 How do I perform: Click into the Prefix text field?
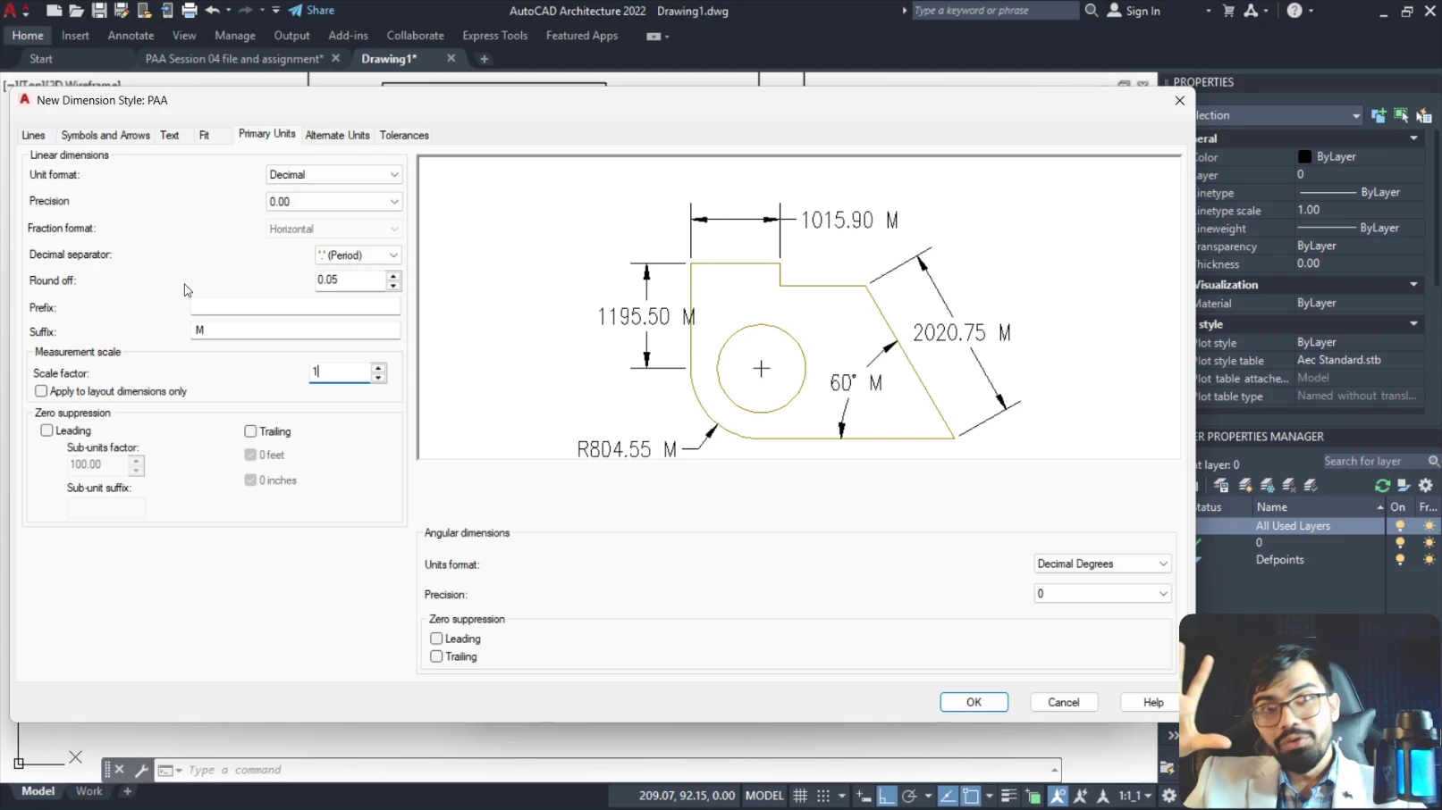295,307
